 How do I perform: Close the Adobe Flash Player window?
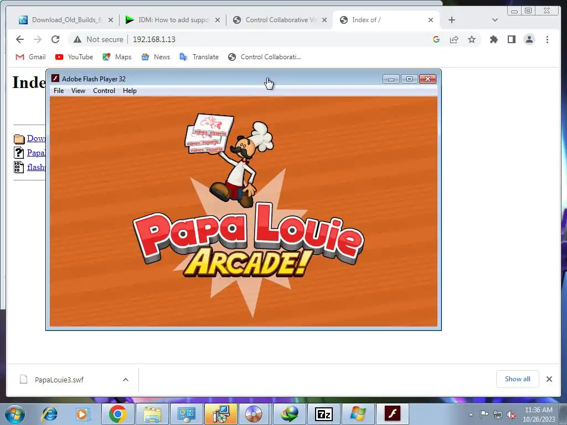click(x=428, y=79)
